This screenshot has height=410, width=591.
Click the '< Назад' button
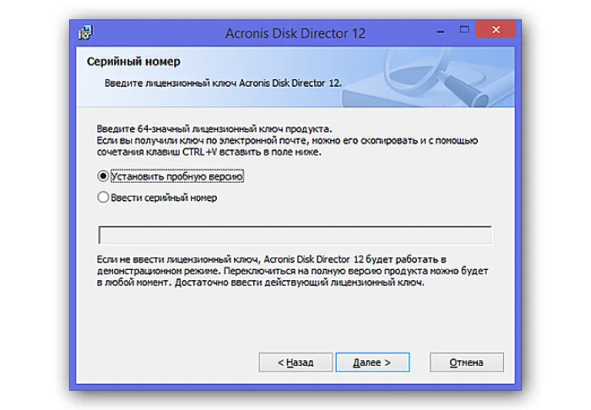[295, 362]
